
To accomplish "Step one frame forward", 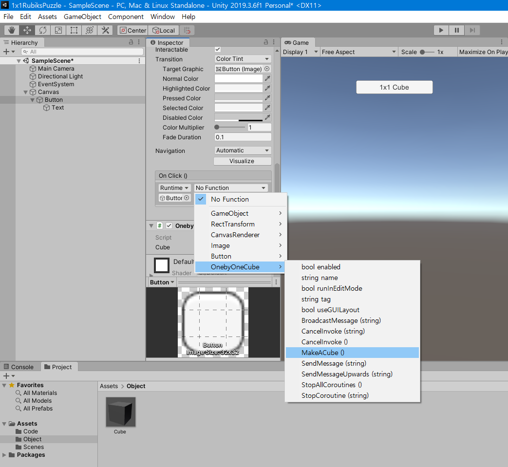I will [472, 30].
